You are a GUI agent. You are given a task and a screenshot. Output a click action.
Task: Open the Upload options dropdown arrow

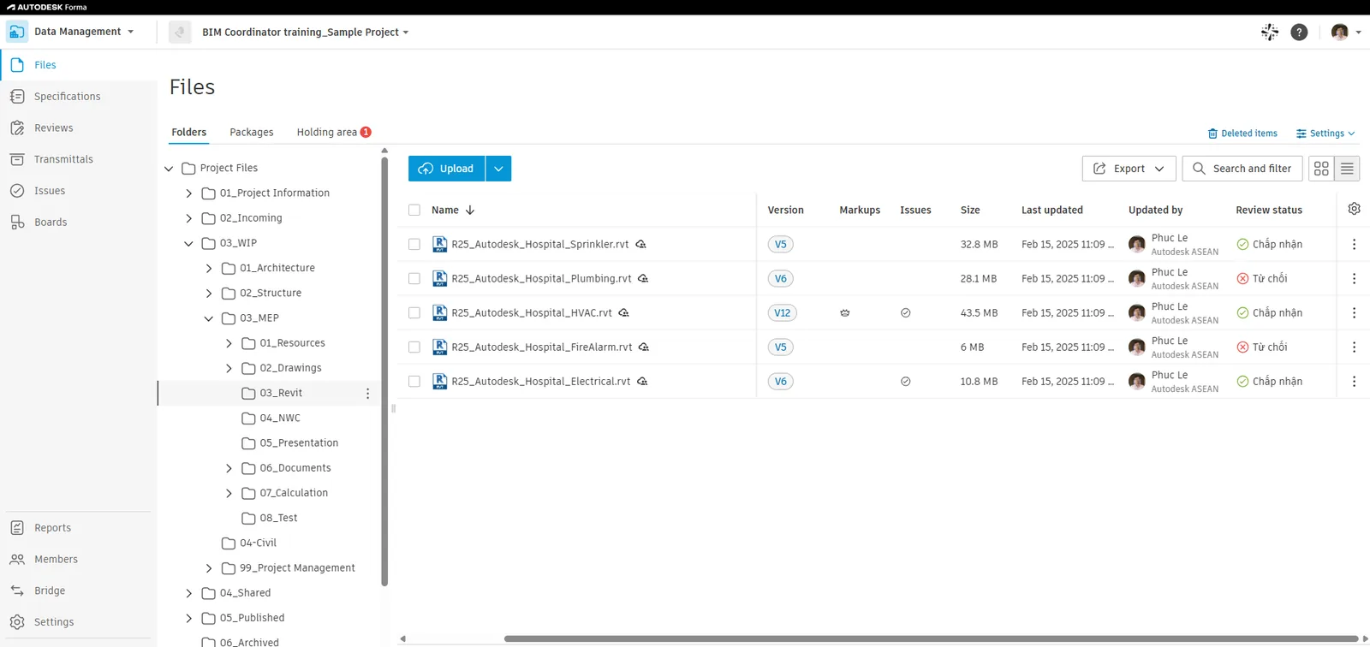pyautogui.click(x=498, y=169)
